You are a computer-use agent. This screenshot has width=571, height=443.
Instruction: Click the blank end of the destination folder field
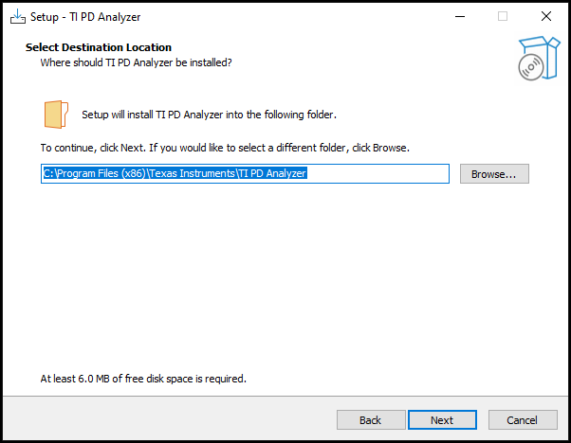click(x=379, y=174)
